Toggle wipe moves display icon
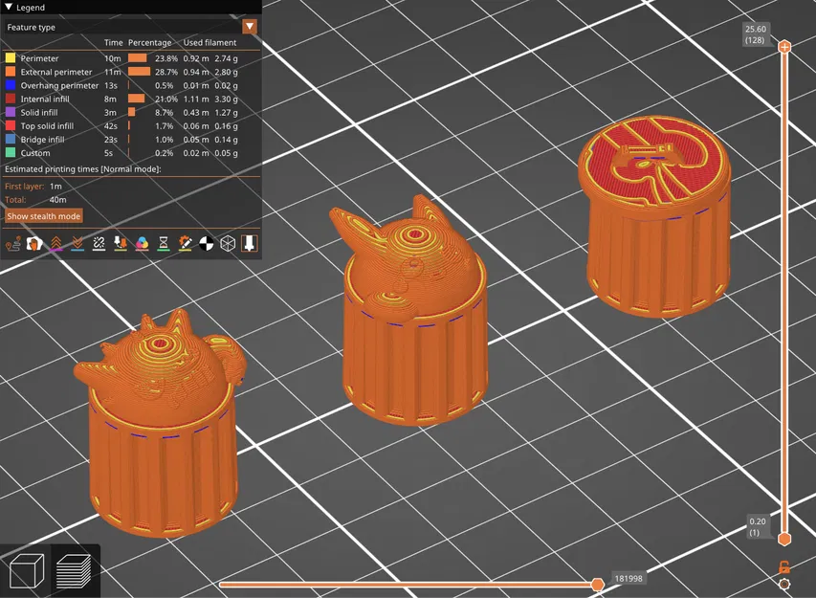816x598 pixels. tap(34, 244)
